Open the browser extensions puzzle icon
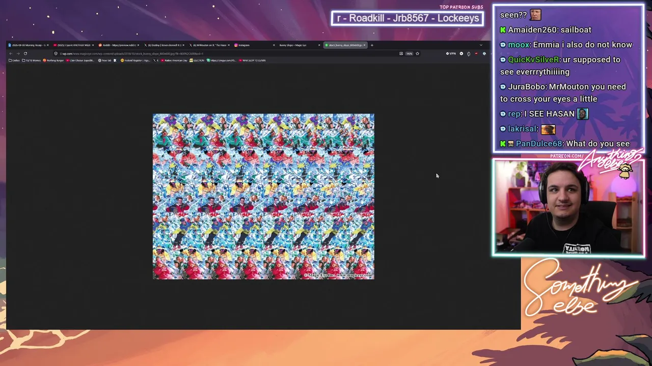 point(469,53)
